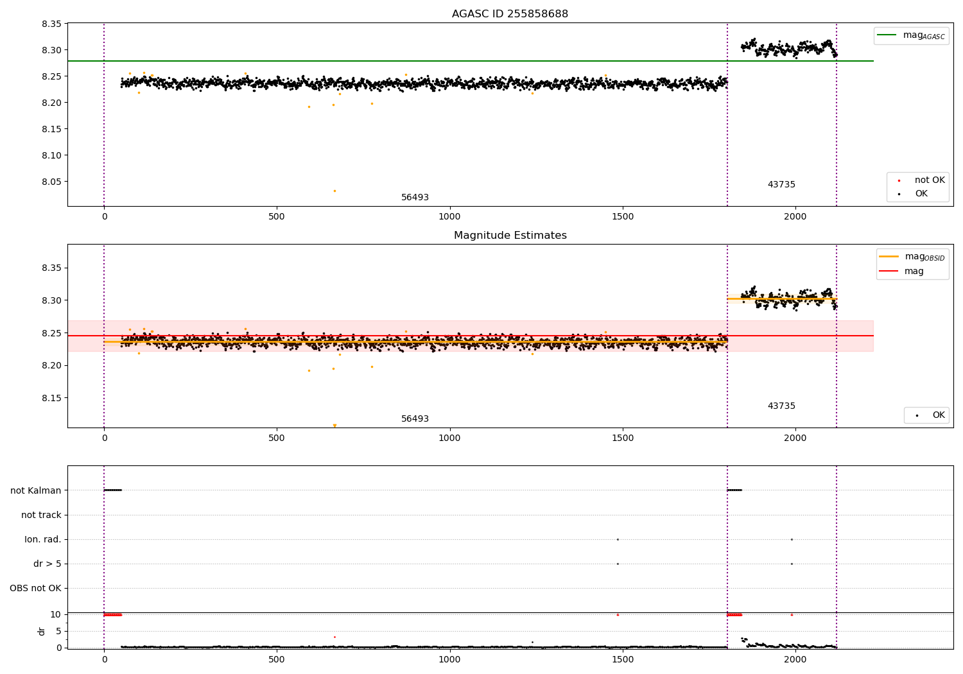The width and height of the screenshot is (963, 674).
Task: Click 56493 annotation in Magnitude Estimates plot
Action: click(415, 419)
